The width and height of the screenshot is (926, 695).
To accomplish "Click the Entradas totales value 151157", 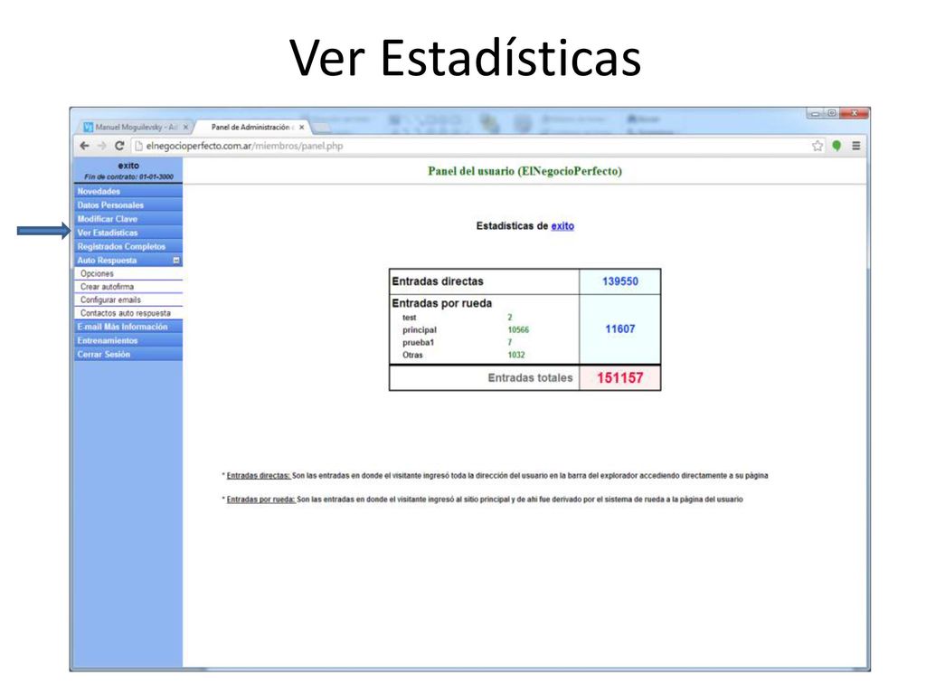I will [x=620, y=377].
